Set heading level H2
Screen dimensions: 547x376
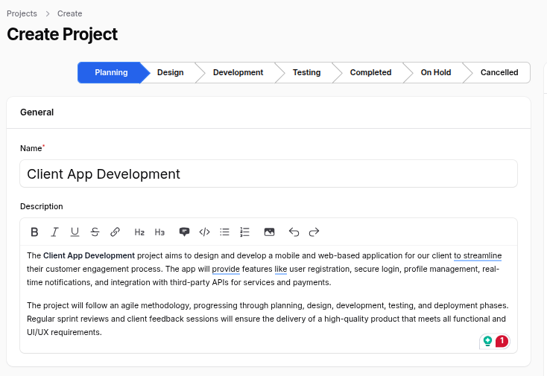tap(139, 232)
